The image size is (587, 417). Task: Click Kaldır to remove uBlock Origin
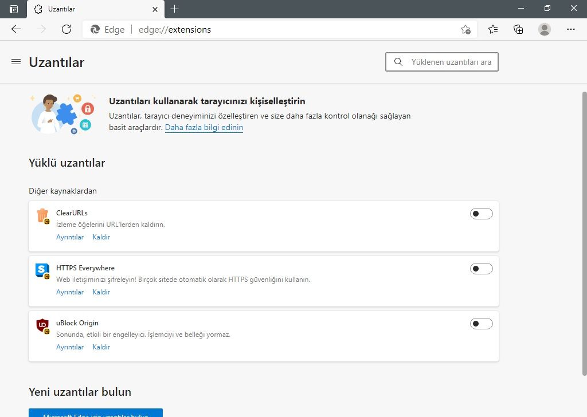(101, 347)
